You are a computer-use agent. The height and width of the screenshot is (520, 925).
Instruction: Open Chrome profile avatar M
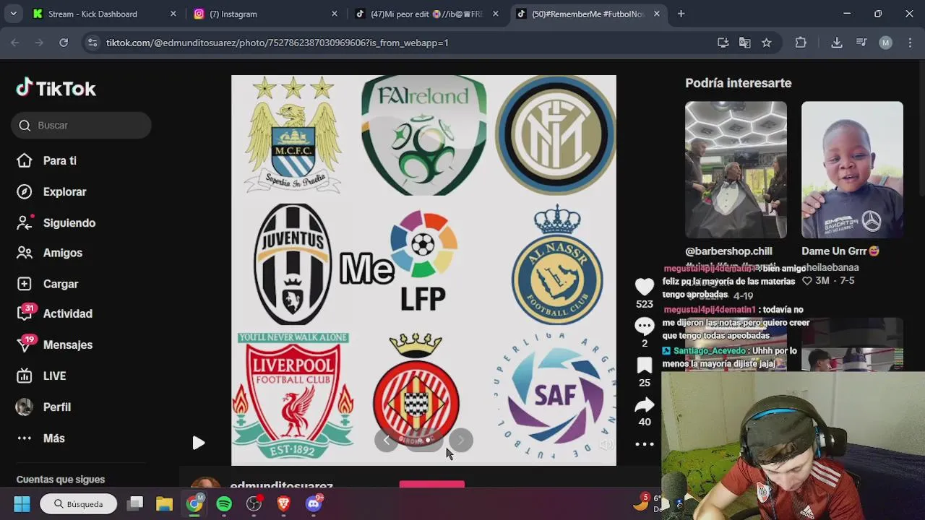[x=885, y=43]
